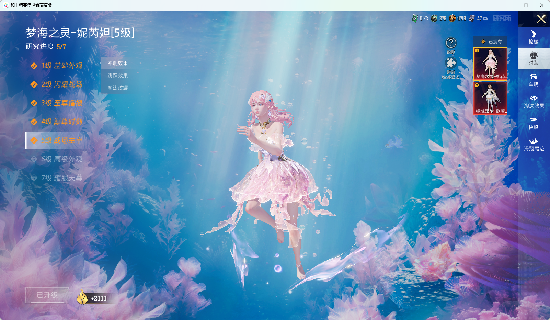550x320 pixels.
Task: Preview the 淘汰炫耀 elimination showoff
Action: click(118, 88)
